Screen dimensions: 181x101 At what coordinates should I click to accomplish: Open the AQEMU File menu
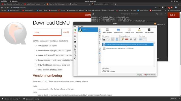pos(75,26)
